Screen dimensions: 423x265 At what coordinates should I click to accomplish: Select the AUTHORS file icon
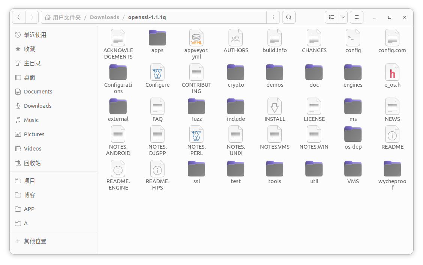pyautogui.click(x=236, y=38)
